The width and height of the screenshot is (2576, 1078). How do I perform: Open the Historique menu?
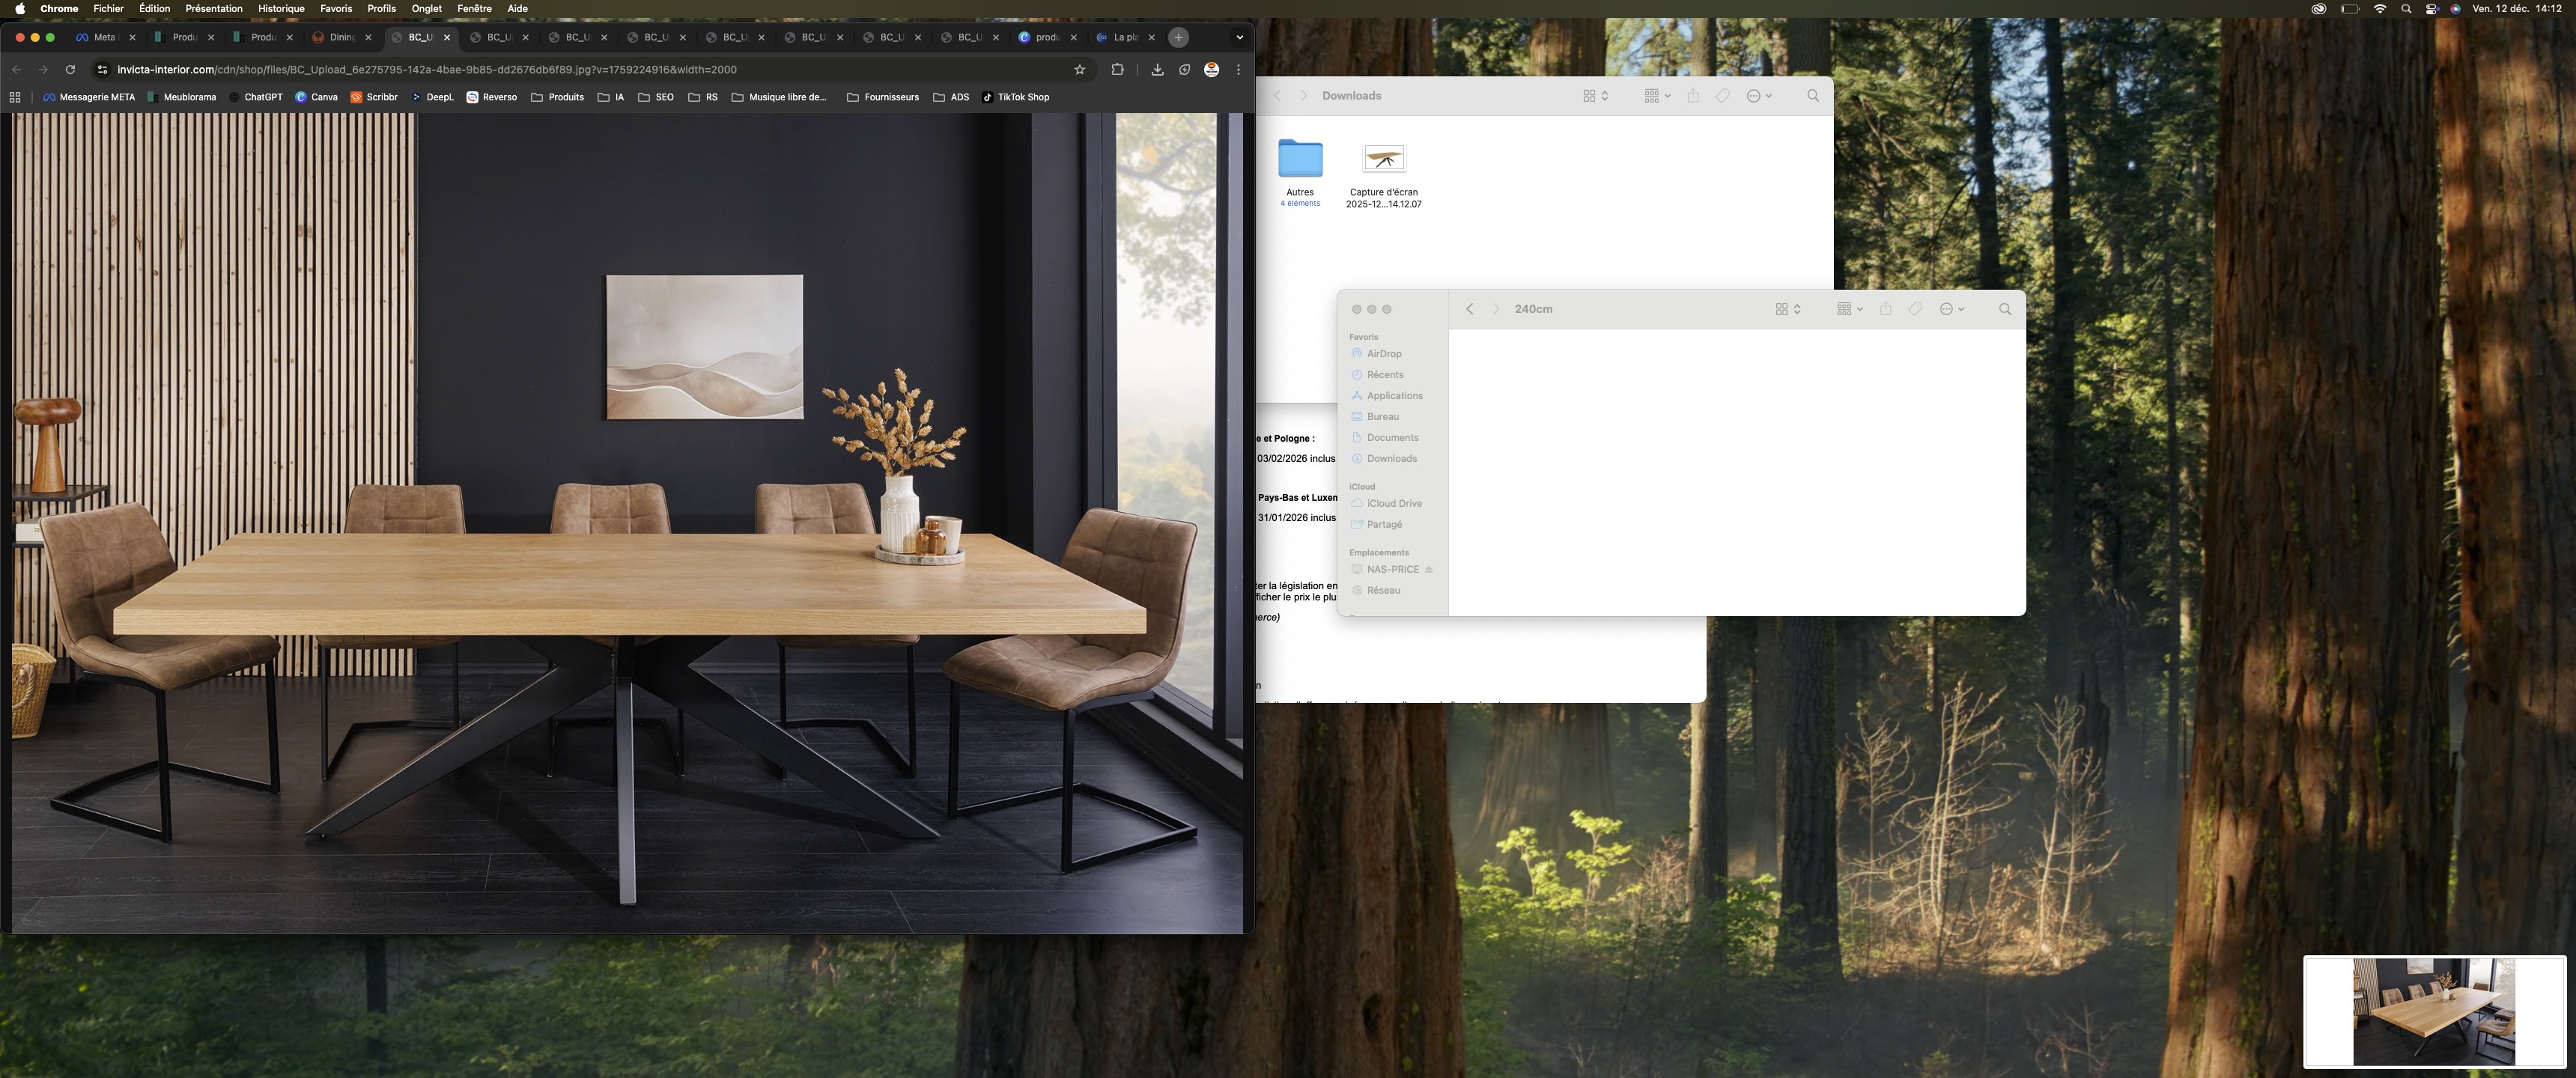[x=281, y=8]
